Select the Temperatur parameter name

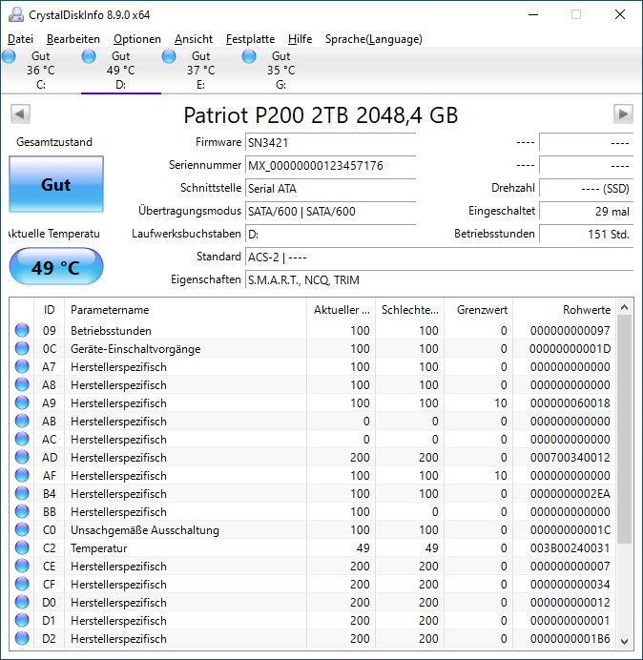click(98, 548)
